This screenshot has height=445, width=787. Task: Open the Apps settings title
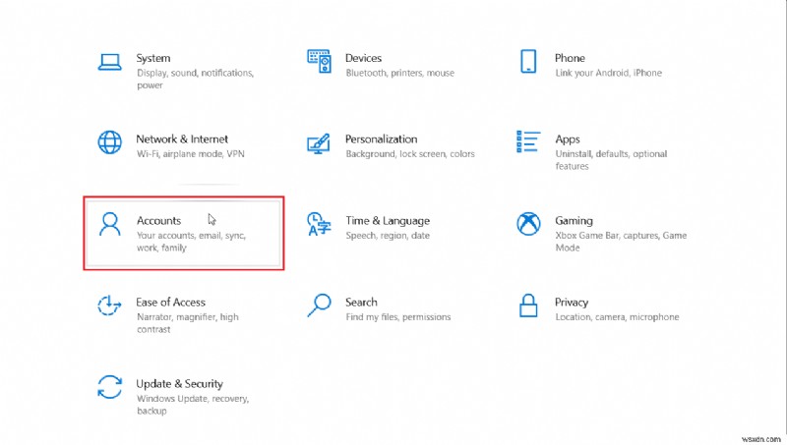(x=568, y=139)
